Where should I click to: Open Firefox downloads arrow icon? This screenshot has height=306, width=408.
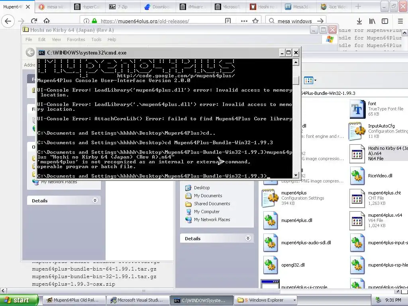359,21
